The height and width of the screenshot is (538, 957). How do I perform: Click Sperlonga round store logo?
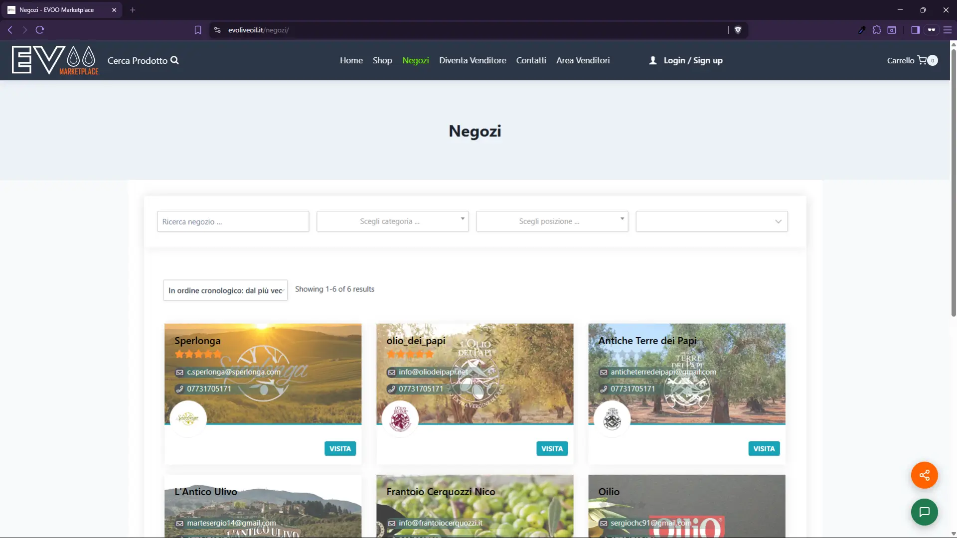click(188, 419)
